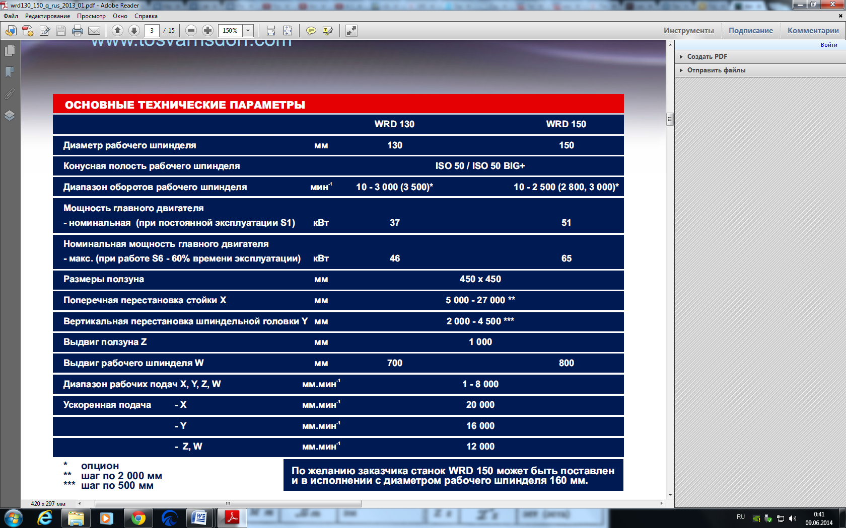The width and height of the screenshot is (846, 528).
Task: Click the WRD 130 column header
Action: tap(394, 124)
